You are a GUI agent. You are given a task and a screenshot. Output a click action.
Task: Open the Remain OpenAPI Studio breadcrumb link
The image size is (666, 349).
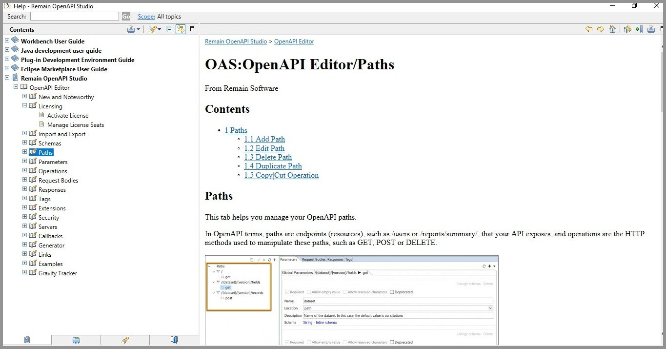pos(236,41)
